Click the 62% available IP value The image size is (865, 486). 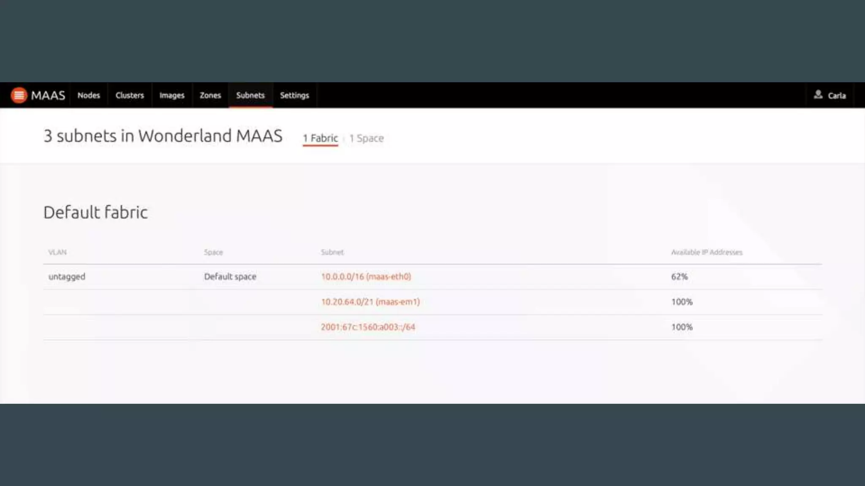(679, 277)
